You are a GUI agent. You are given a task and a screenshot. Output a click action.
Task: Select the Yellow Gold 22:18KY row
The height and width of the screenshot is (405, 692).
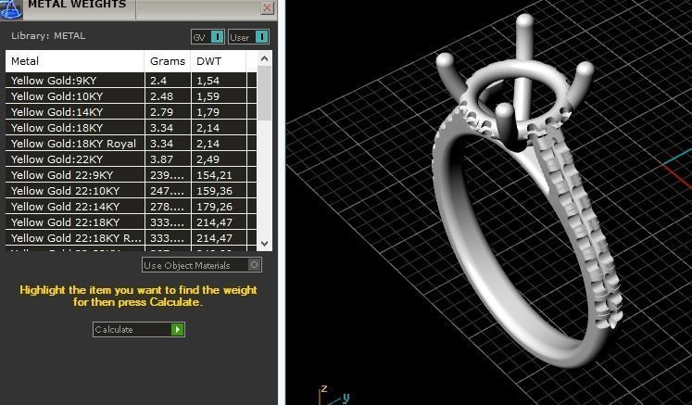coord(131,222)
